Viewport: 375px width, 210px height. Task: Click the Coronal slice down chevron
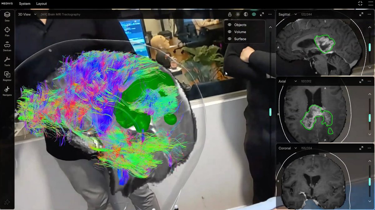click(370, 201)
